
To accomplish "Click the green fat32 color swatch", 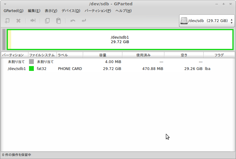I will [x=31, y=68].
